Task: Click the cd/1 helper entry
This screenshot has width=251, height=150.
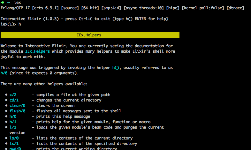Action: 14,100
